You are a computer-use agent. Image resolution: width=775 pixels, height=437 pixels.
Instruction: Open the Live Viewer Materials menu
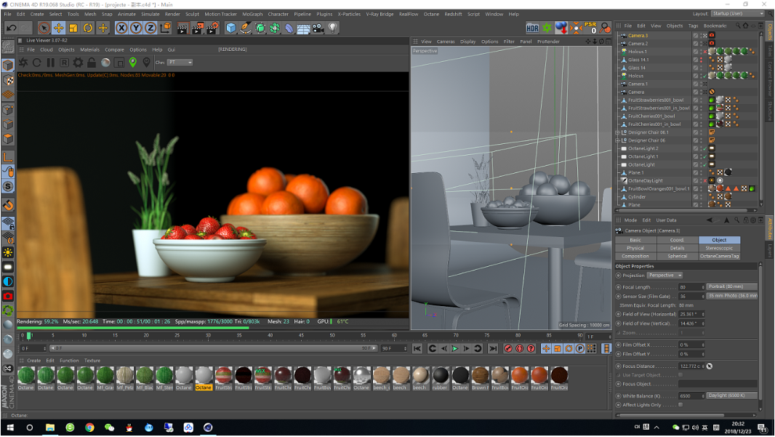pos(89,49)
